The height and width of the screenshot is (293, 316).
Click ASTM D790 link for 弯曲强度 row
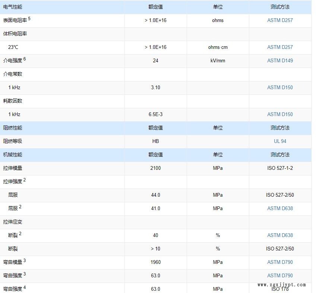click(280, 275)
